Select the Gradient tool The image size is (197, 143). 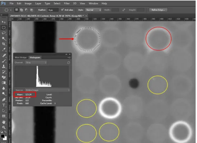[4, 83]
